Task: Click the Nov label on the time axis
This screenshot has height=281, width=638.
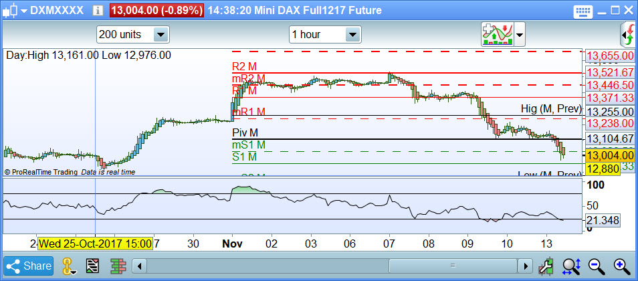Action: pos(233,244)
